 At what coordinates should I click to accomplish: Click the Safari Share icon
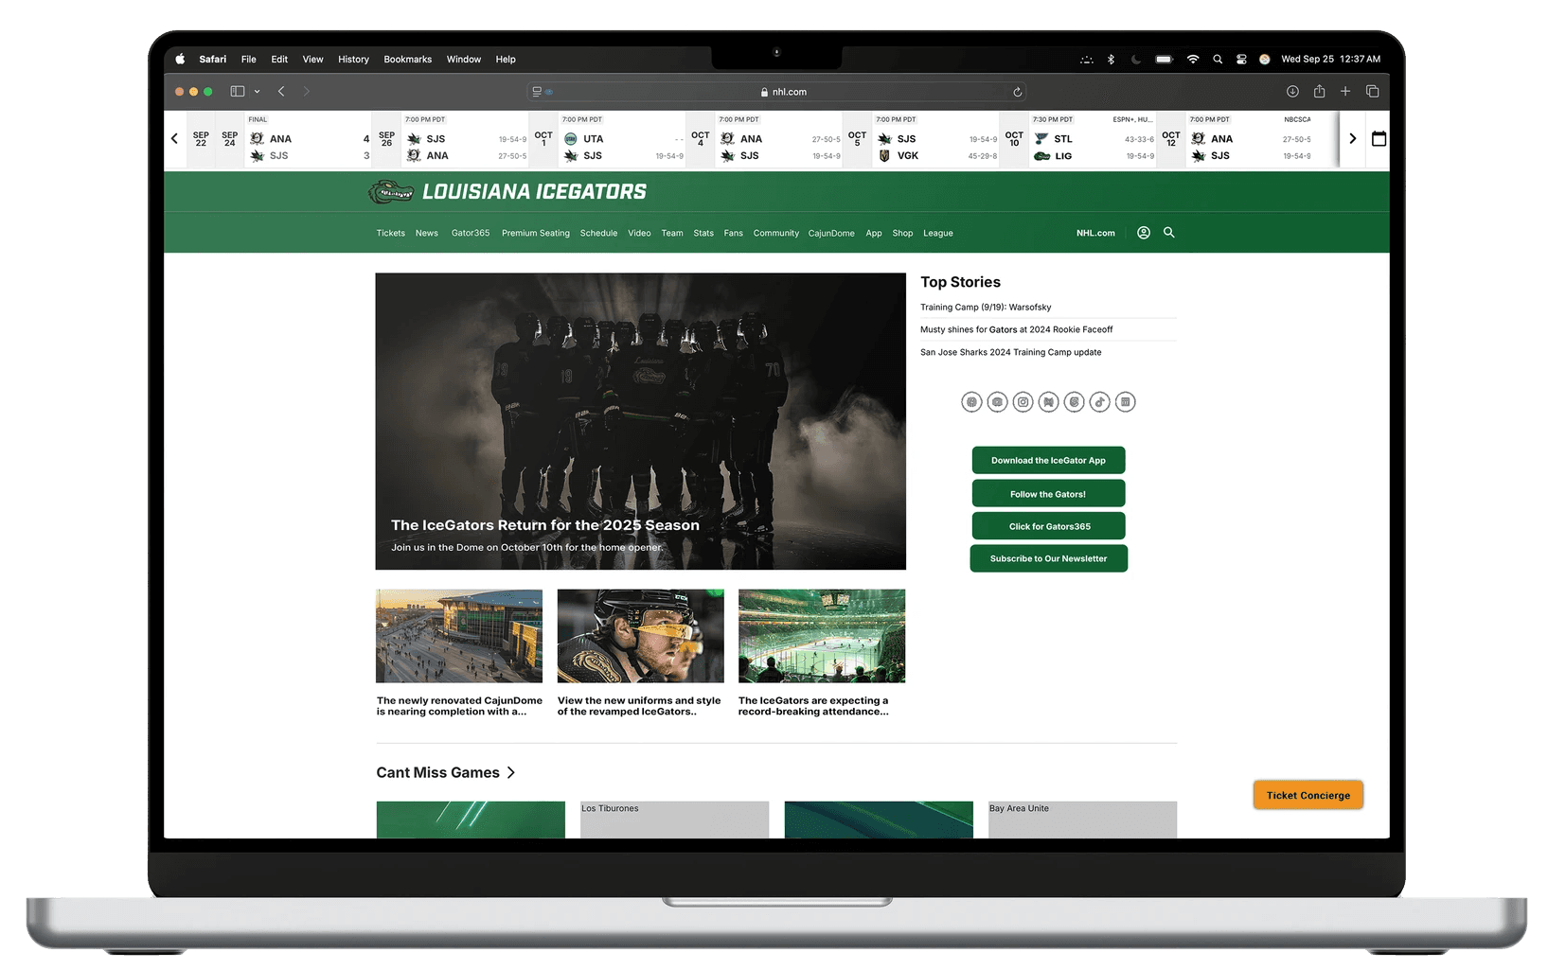click(1319, 92)
